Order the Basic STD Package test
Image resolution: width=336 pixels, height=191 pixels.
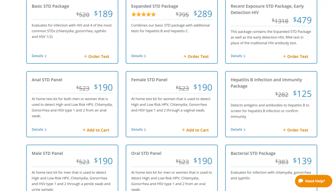point(96,57)
